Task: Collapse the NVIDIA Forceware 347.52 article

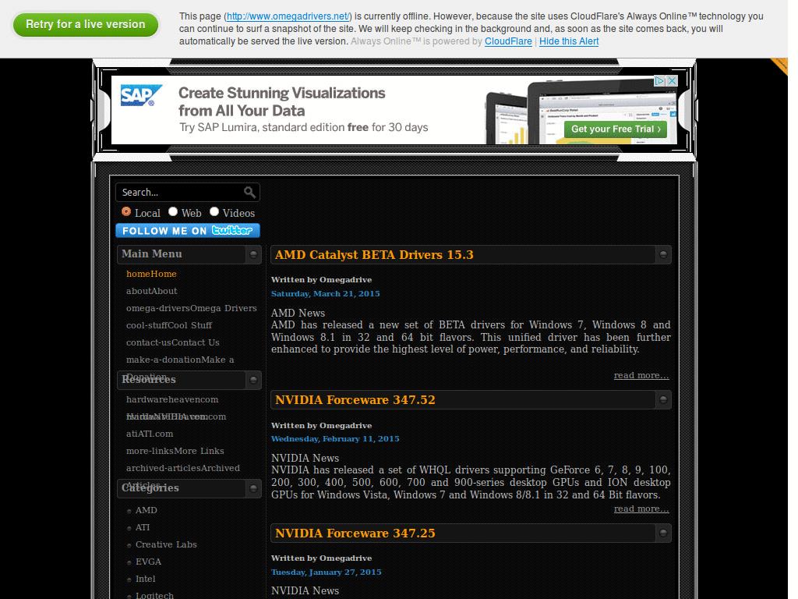Action: pyautogui.click(x=663, y=400)
